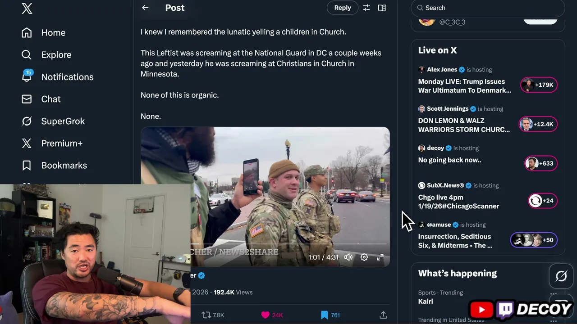577x324 pixels.
Task: Open the repost options menu
Action: coord(206,315)
